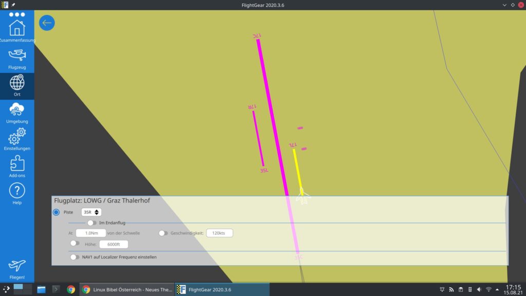The width and height of the screenshot is (526, 296).
Task: Click the 35L runway label on map
Action: [265, 171]
